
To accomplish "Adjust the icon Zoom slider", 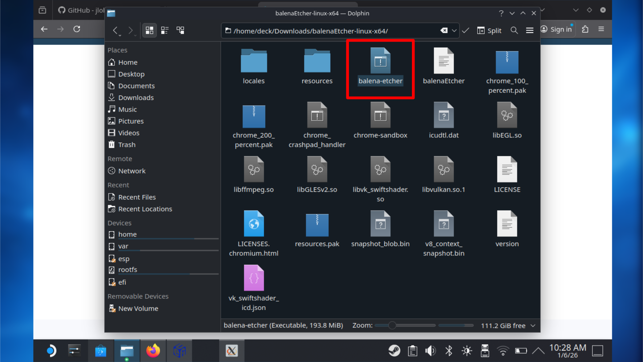I will pos(392,325).
